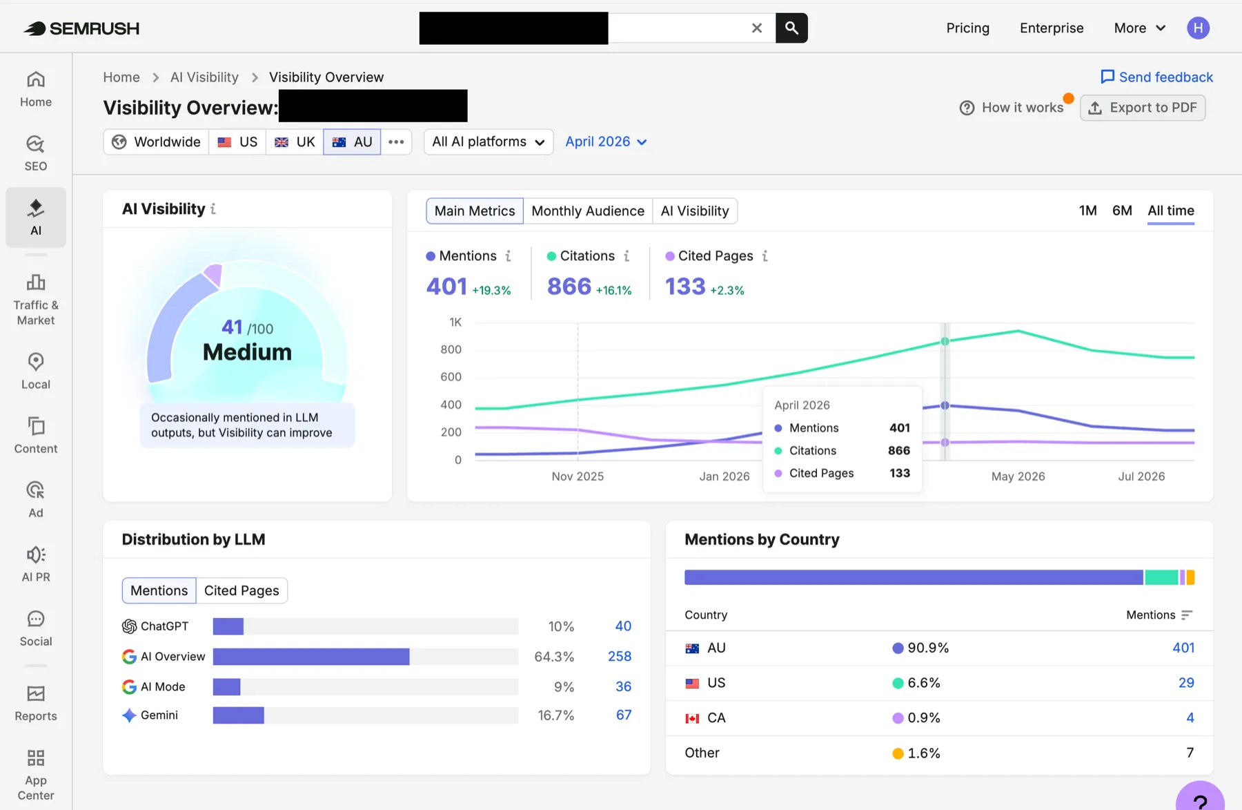Open US mentions count 29
Image resolution: width=1242 pixels, height=810 pixels.
[1186, 683]
